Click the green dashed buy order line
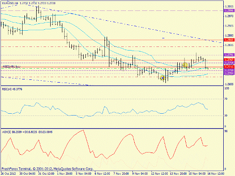 (112, 68)
